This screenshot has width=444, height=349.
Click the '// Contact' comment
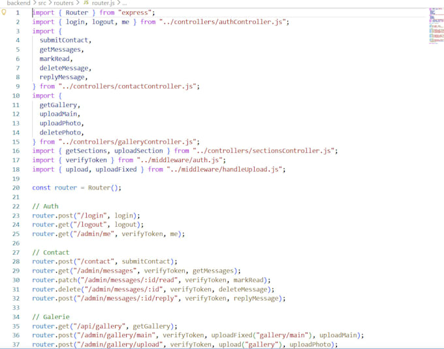[51, 252]
